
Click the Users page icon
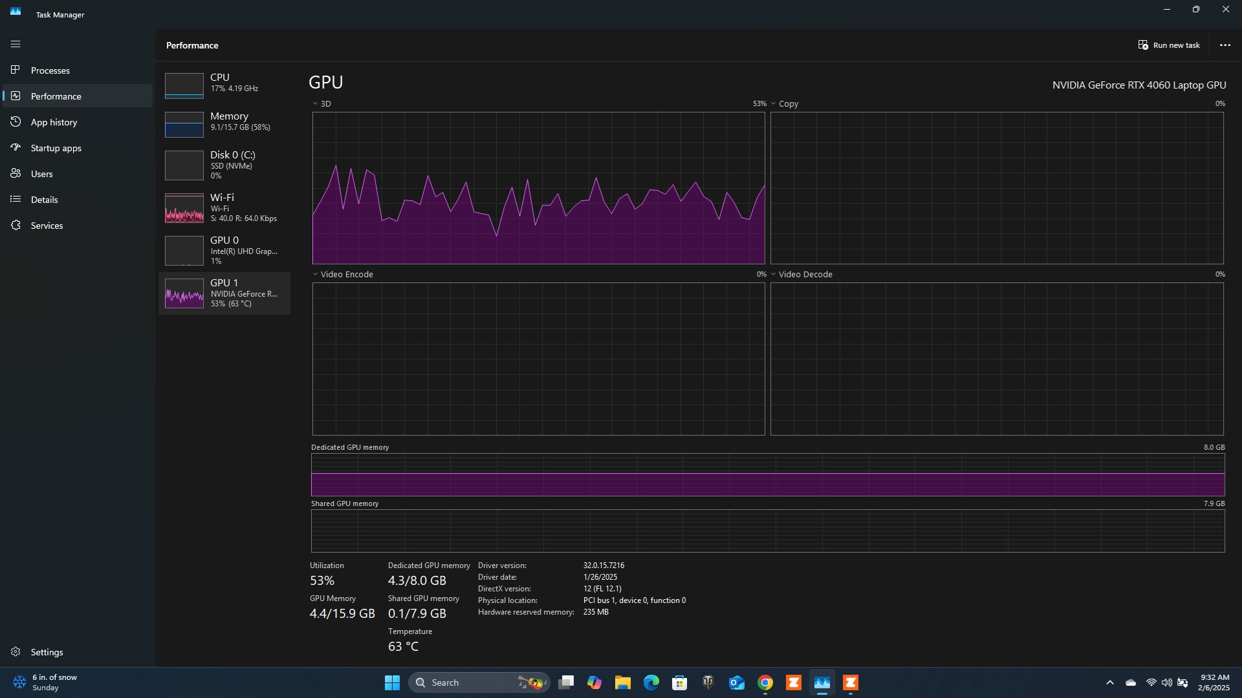[16, 173]
